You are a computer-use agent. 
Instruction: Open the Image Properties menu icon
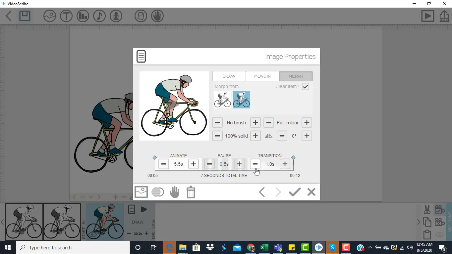pos(141,56)
